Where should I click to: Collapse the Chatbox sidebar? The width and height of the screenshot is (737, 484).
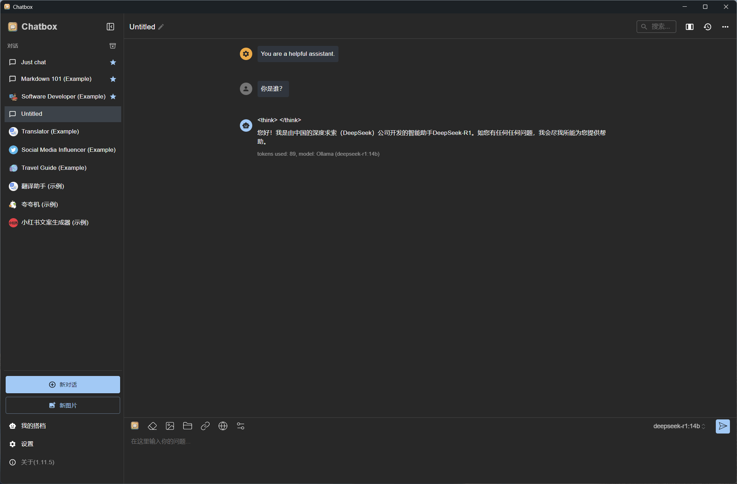click(110, 27)
